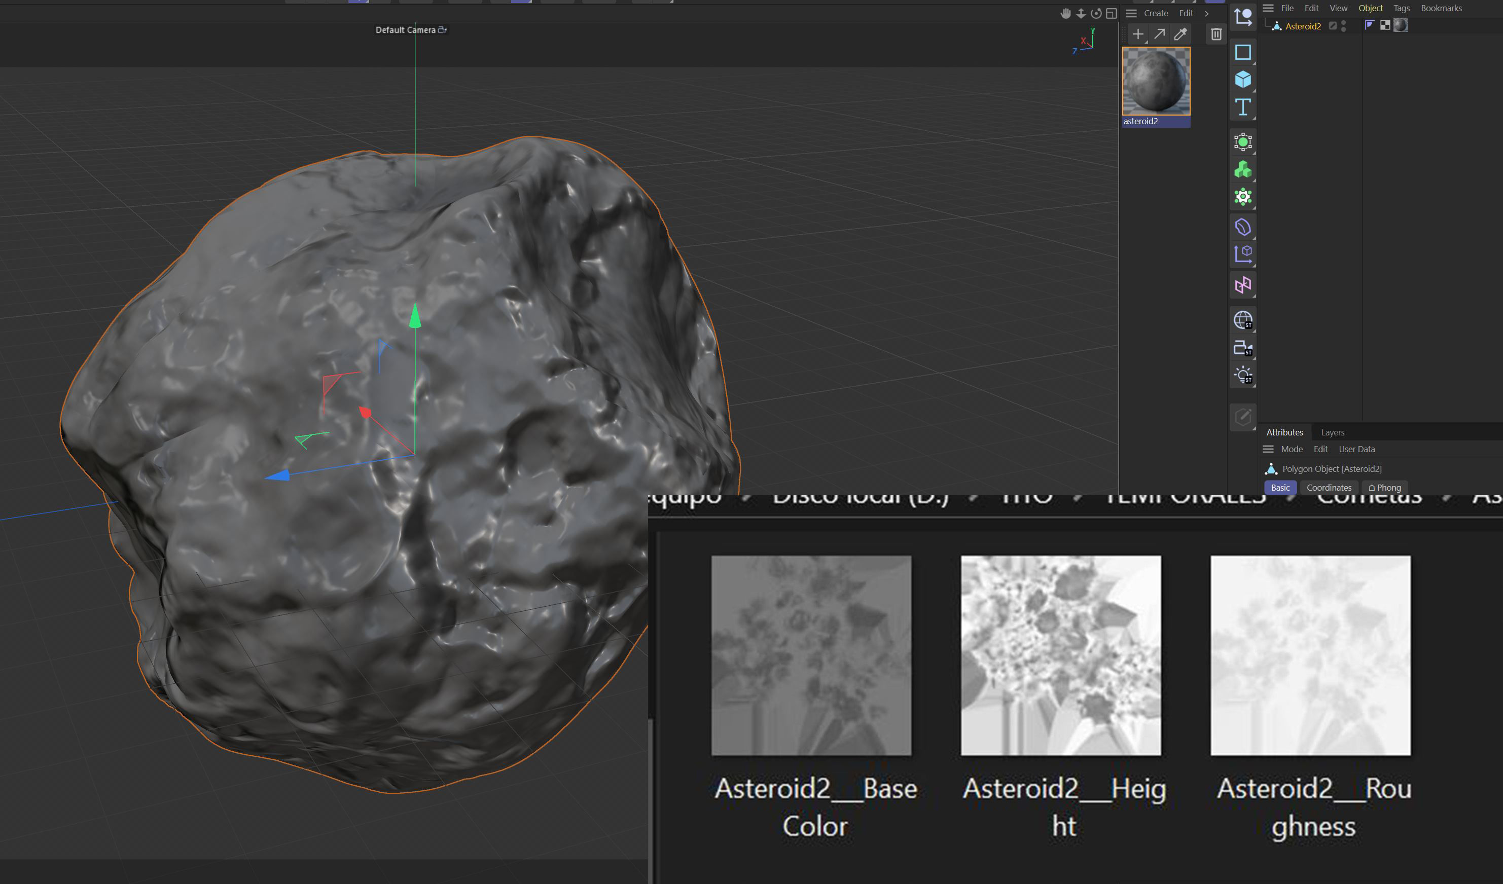Click the purple Bend deformer icon
This screenshot has height=884, width=1503.
pyautogui.click(x=1243, y=227)
